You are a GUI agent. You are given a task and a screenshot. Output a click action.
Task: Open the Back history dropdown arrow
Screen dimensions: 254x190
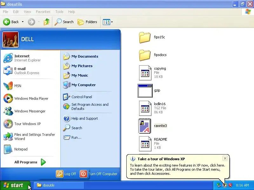[x=23, y=22]
